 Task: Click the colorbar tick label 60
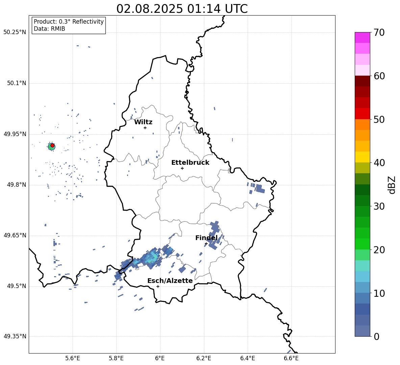point(379,76)
